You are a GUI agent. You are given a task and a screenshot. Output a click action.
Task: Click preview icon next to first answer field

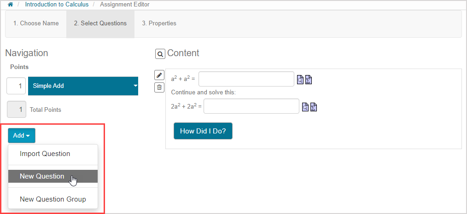point(300,79)
